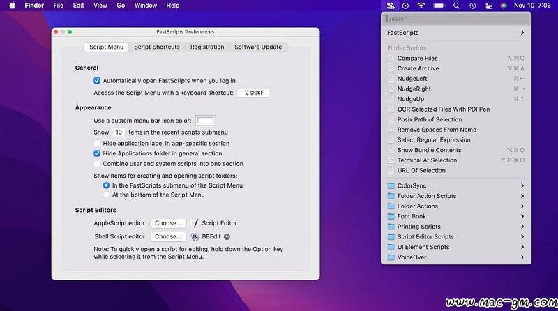Enable Hide application label checkbox
The height and width of the screenshot is (311, 558).
pyautogui.click(x=97, y=144)
